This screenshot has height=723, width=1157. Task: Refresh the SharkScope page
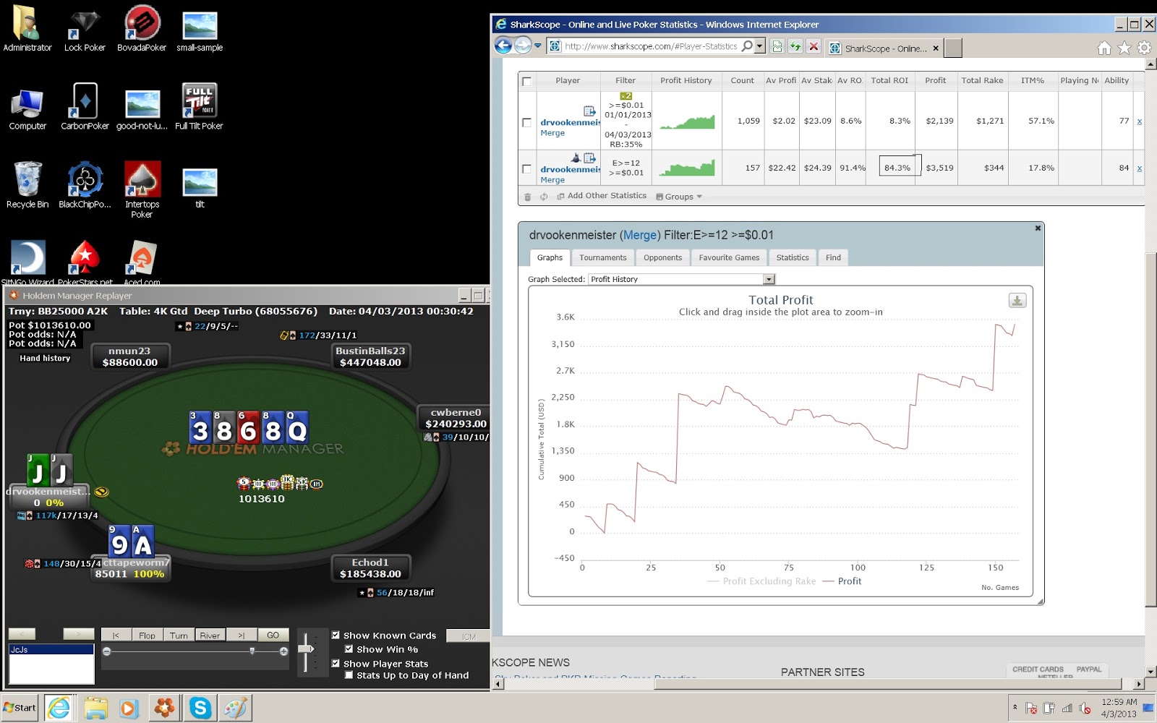(x=795, y=46)
